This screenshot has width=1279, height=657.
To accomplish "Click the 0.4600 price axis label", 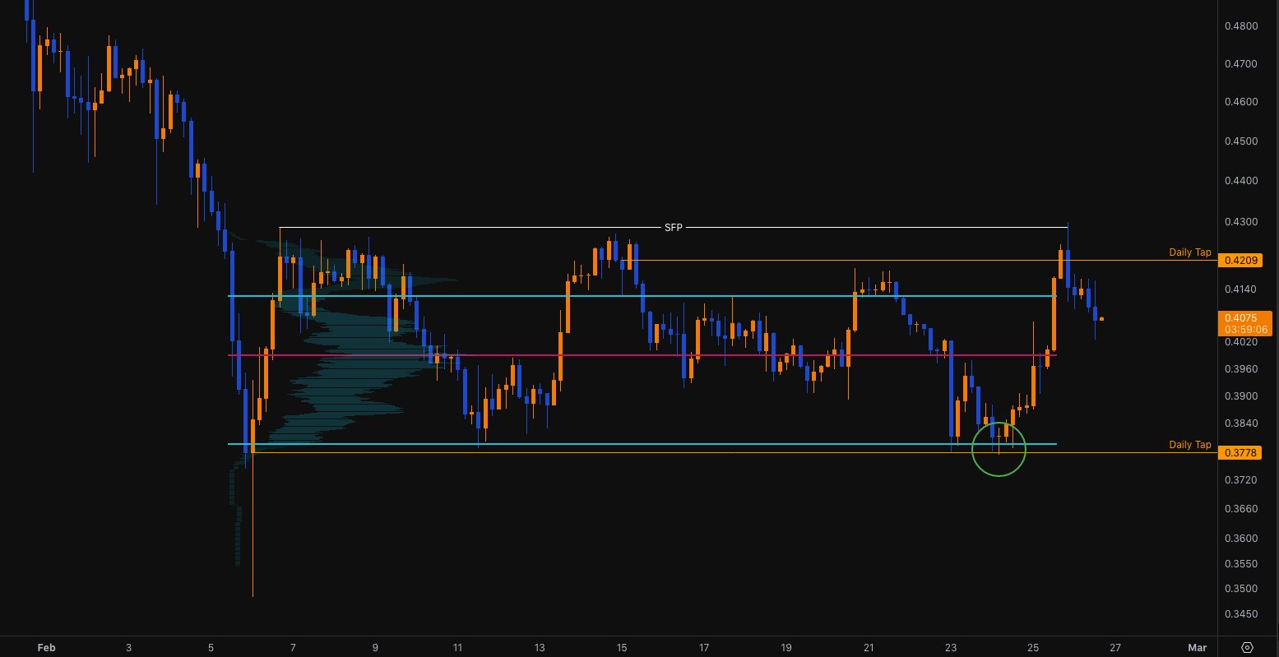I will [1240, 102].
